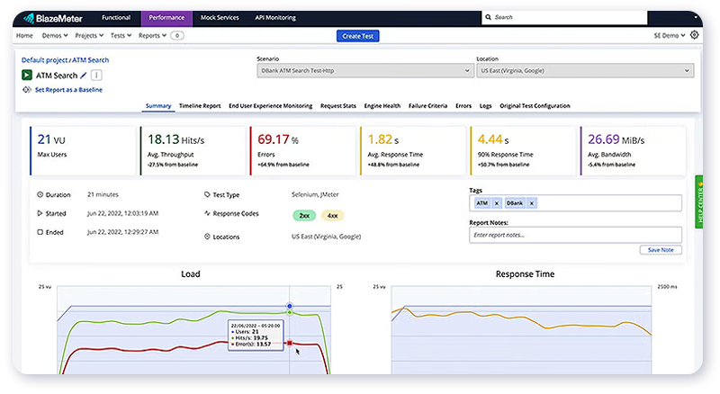Remove the ATM tag with its x
The image size is (720, 394).
click(496, 203)
